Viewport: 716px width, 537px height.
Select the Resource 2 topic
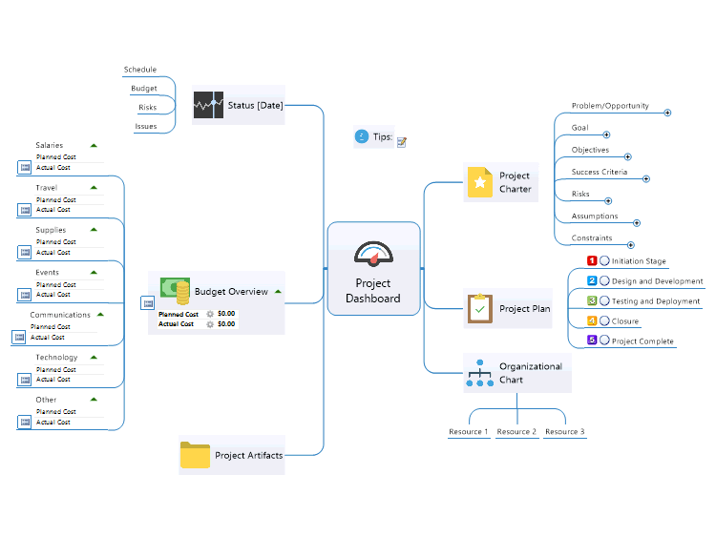(x=516, y=432)
